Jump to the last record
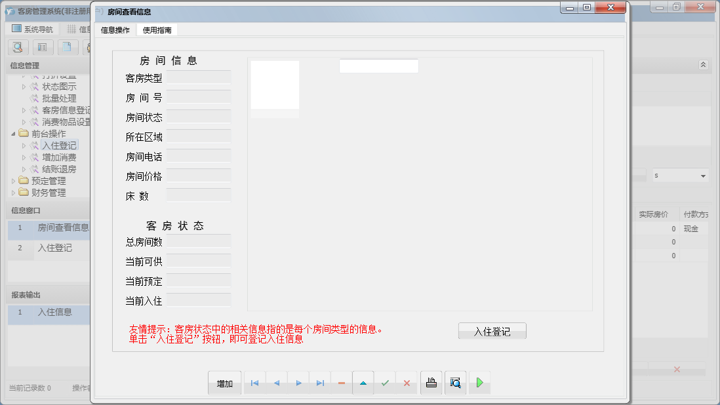This screenshot has height=405, width=720. 320,383
